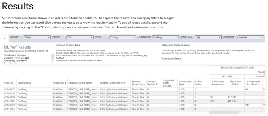Click the simulated accelerators value 30
Screen dimensions: 268x116
click(x=211, y=97)
